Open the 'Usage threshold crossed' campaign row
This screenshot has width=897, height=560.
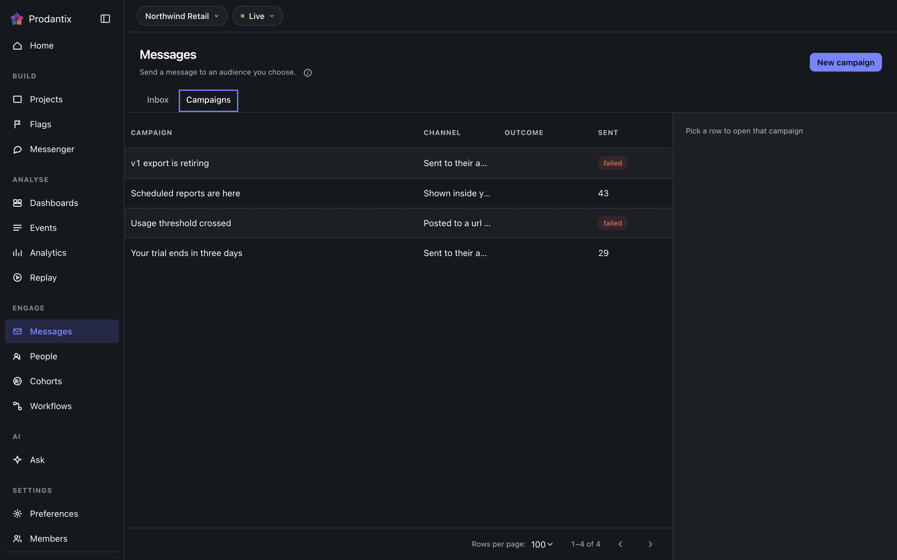(398, 223)
